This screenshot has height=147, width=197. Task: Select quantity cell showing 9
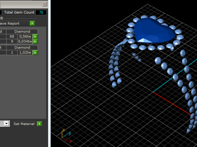tap(12, 41)
